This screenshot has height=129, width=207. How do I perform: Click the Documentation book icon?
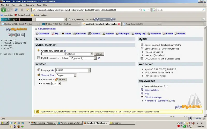pyautogui.click(x=142, y=89)
